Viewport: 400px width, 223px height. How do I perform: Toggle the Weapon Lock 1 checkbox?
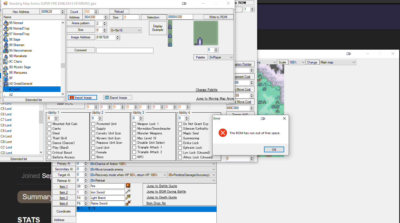(134, 124)
